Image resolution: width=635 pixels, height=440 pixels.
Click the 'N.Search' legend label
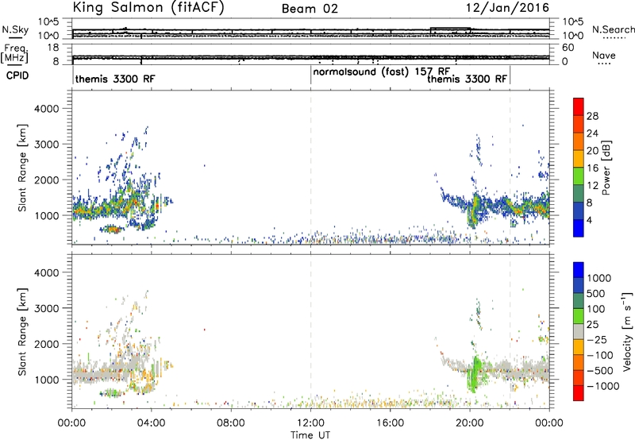pyautogui.click(x=613, y=29)
